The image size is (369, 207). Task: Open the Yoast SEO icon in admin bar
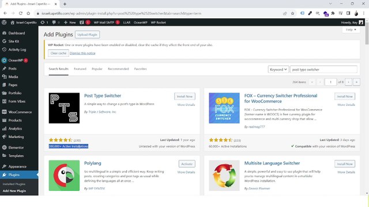coord(82,22)
